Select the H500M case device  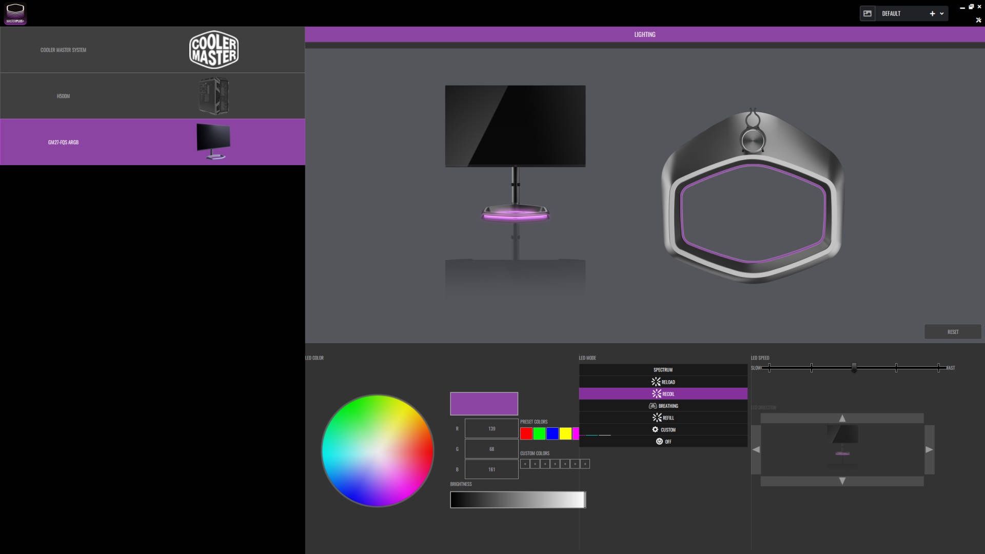[x=152, y=96]
